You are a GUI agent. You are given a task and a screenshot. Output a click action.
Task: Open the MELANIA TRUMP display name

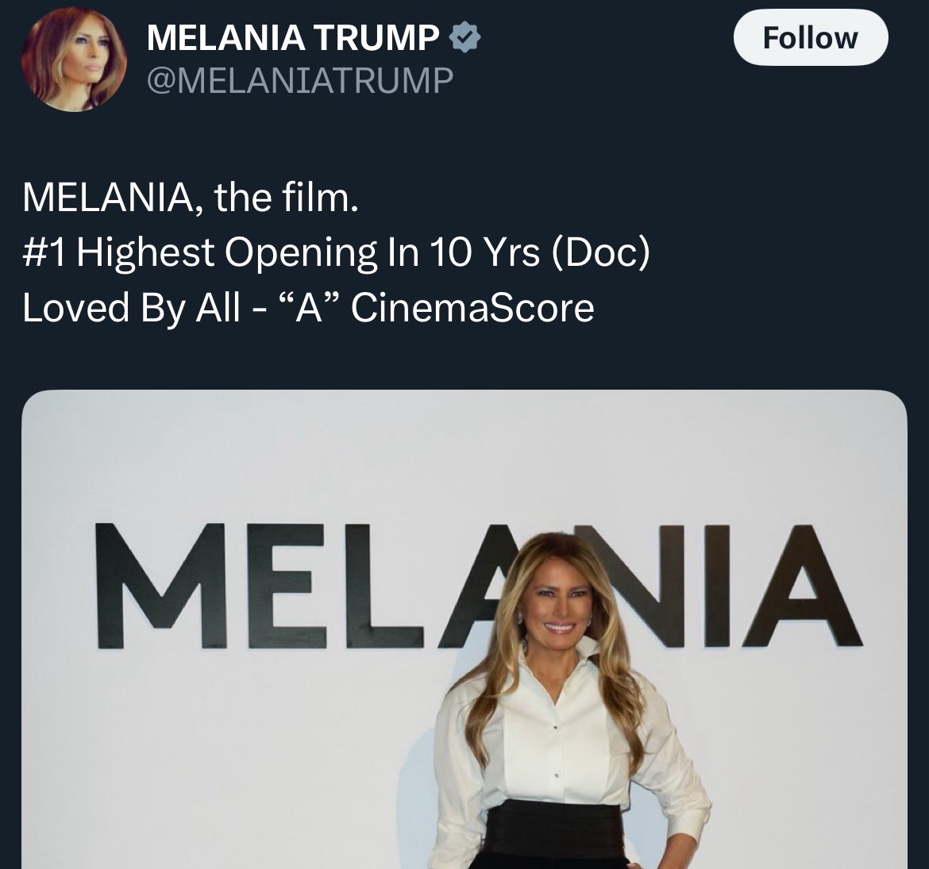coord(293,37)
